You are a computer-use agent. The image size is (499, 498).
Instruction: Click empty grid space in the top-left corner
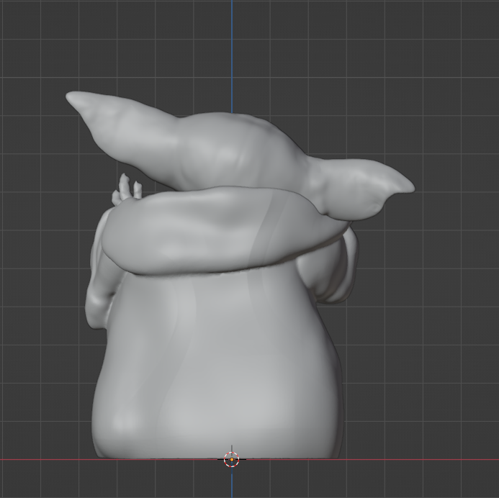[29, 29]
